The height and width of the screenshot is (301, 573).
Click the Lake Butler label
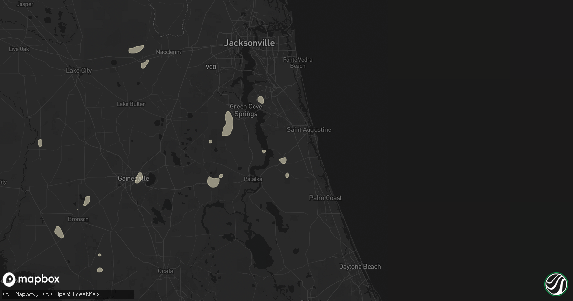pyautogui.click(x=131, y=104)
